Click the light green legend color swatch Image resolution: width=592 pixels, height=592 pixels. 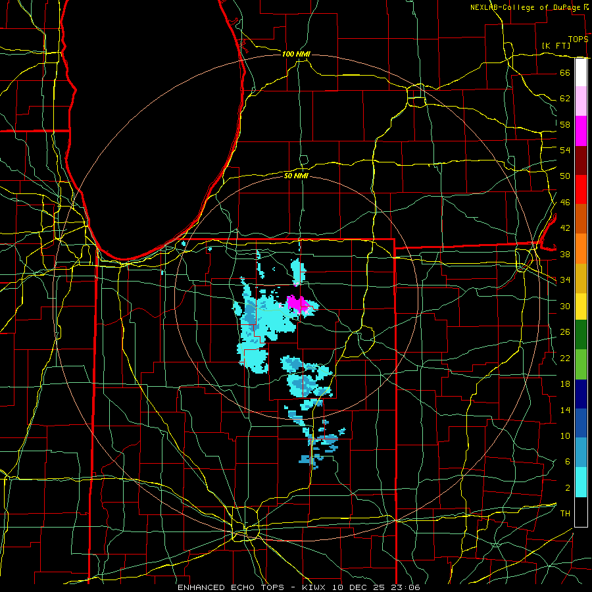[x=581, y=364]
